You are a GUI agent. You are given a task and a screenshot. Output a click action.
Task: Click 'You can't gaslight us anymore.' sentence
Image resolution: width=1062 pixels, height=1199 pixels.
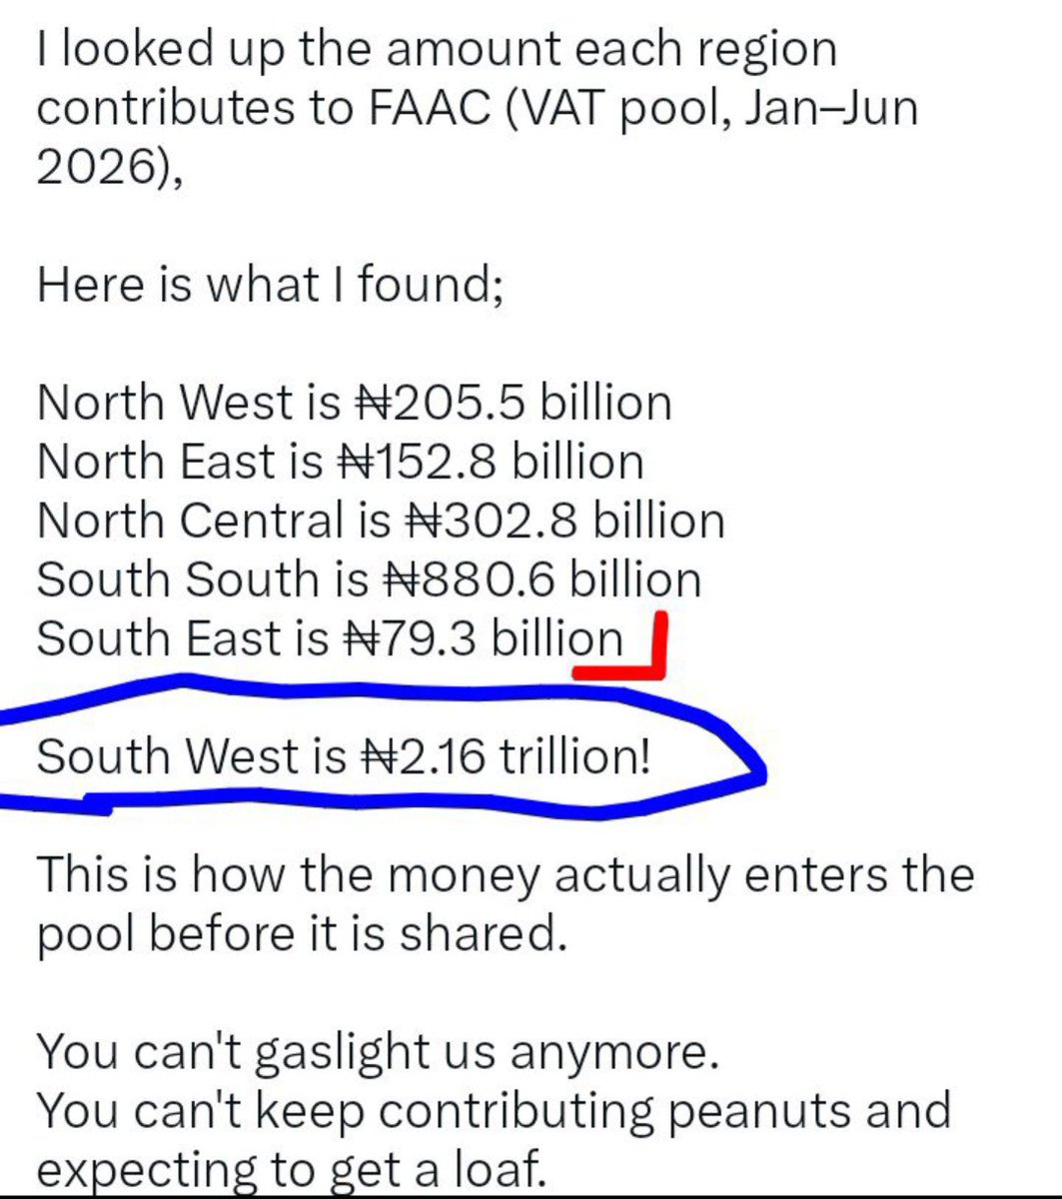tap(379, 1051)
